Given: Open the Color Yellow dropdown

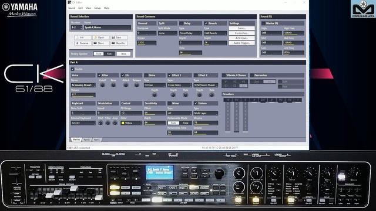Looking at the screenshot, I should tap(132, 123).
